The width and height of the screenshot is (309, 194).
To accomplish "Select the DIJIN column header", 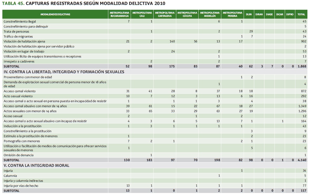I will 249,14.
